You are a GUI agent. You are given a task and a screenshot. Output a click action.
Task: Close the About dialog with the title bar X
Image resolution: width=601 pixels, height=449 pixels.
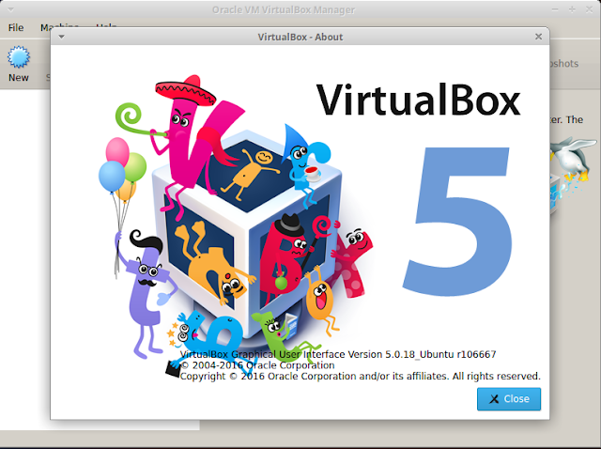[x=538, y=37]
